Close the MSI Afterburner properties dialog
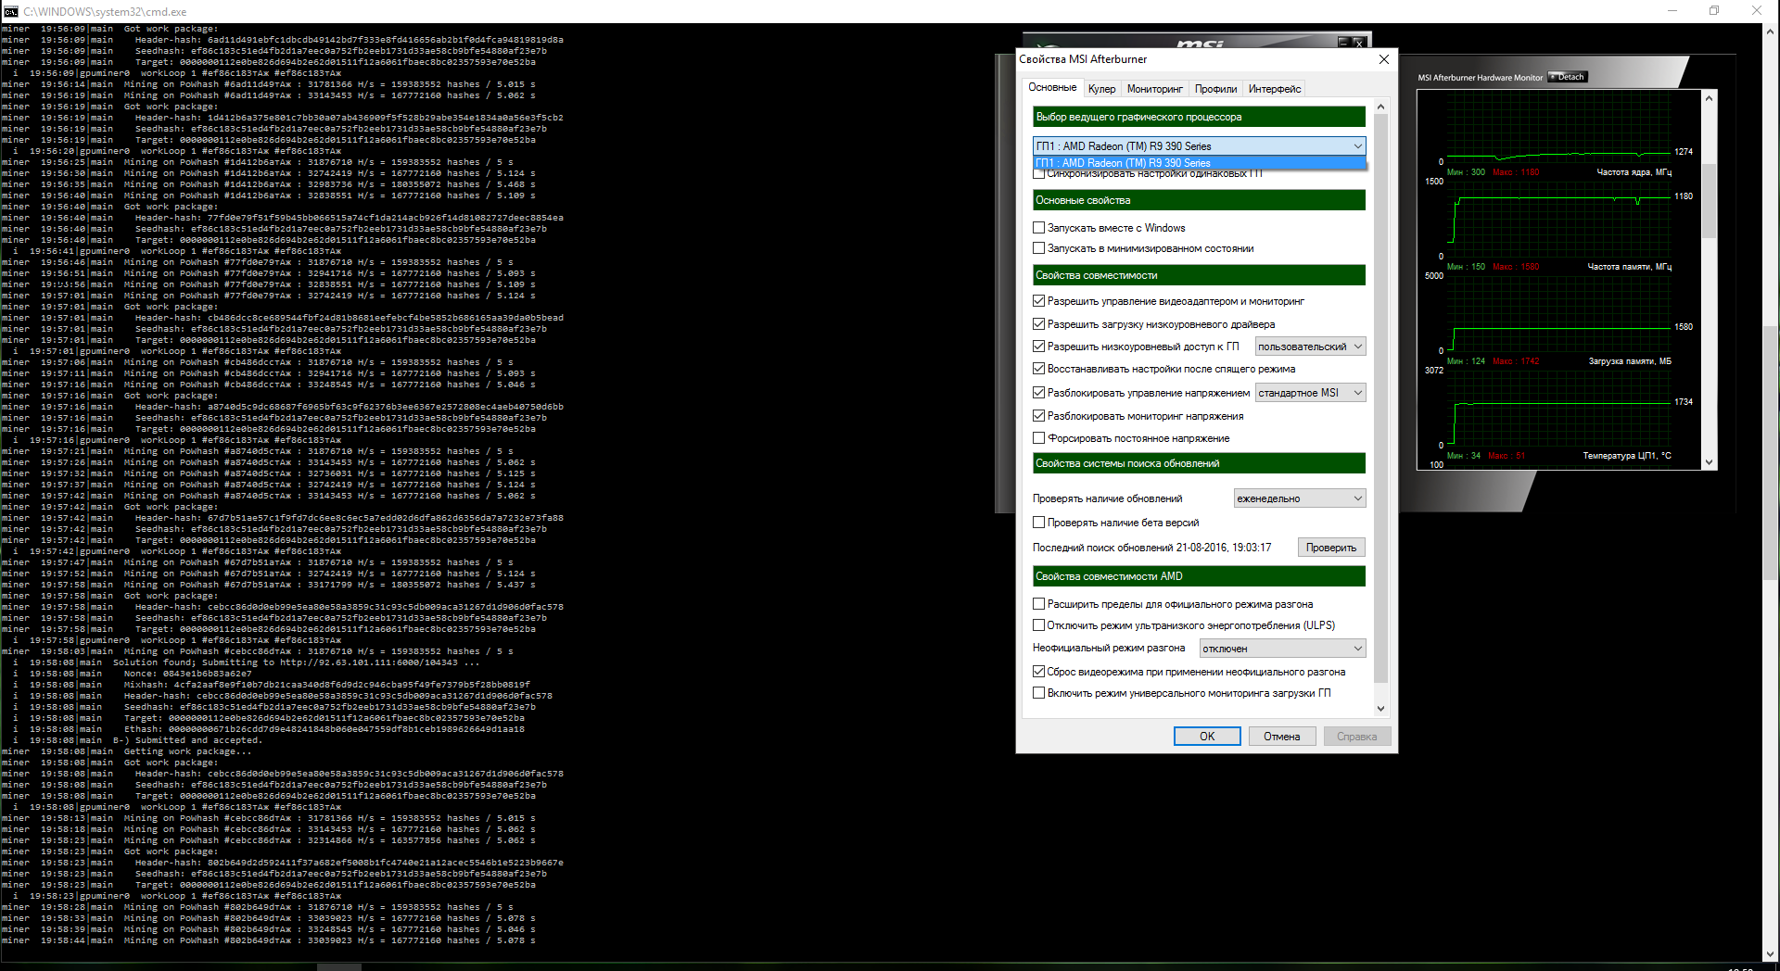This screenshot has height=971, width=1780. click(x=1383, y=59)
